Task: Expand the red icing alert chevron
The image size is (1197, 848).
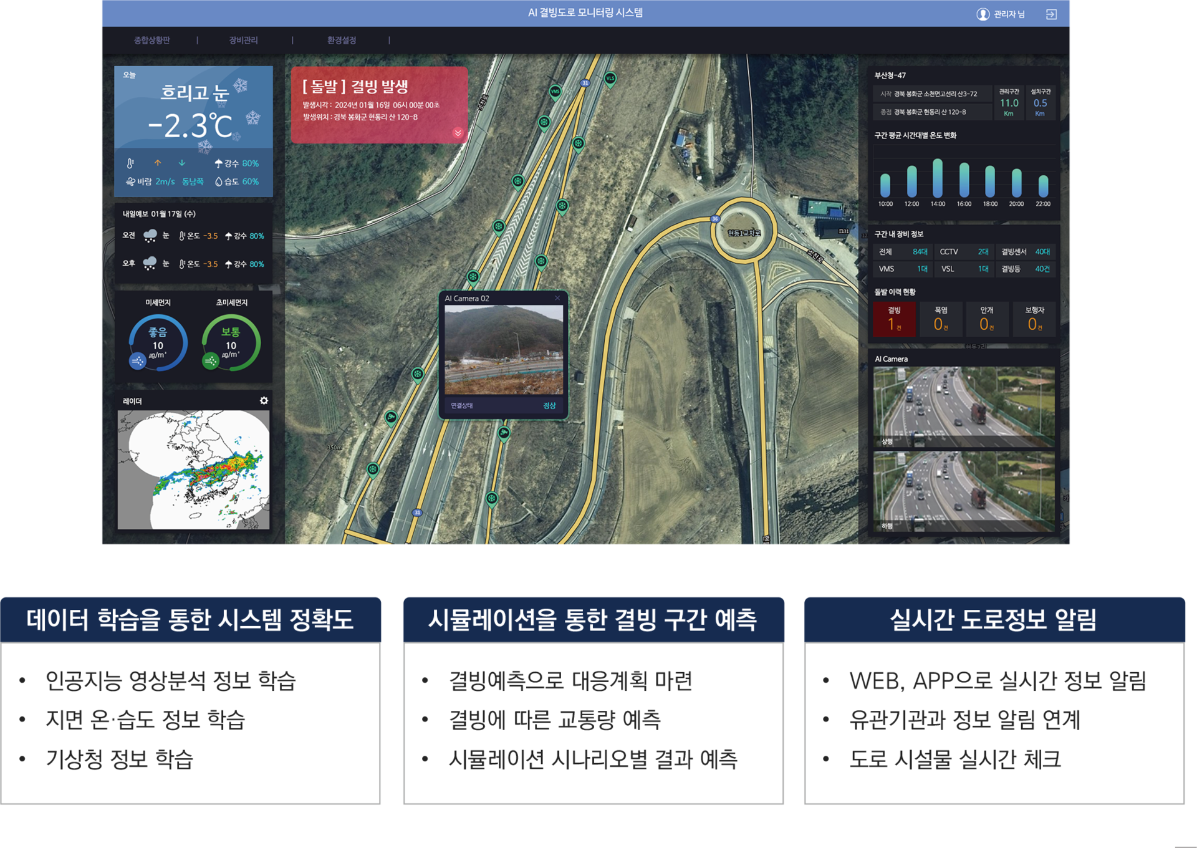Action: pos(458,133)
